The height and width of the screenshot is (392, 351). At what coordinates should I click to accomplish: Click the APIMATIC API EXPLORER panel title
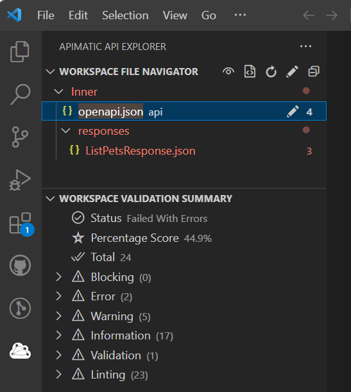coord(113,47)
